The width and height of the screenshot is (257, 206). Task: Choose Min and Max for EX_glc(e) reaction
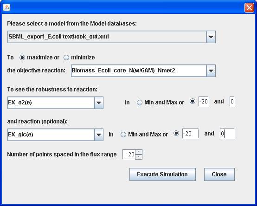123,135
